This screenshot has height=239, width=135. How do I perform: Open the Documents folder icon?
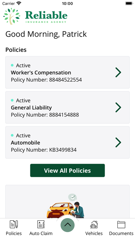click(121, 225)
